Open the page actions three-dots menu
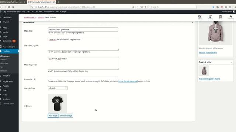 coord(138,7)
